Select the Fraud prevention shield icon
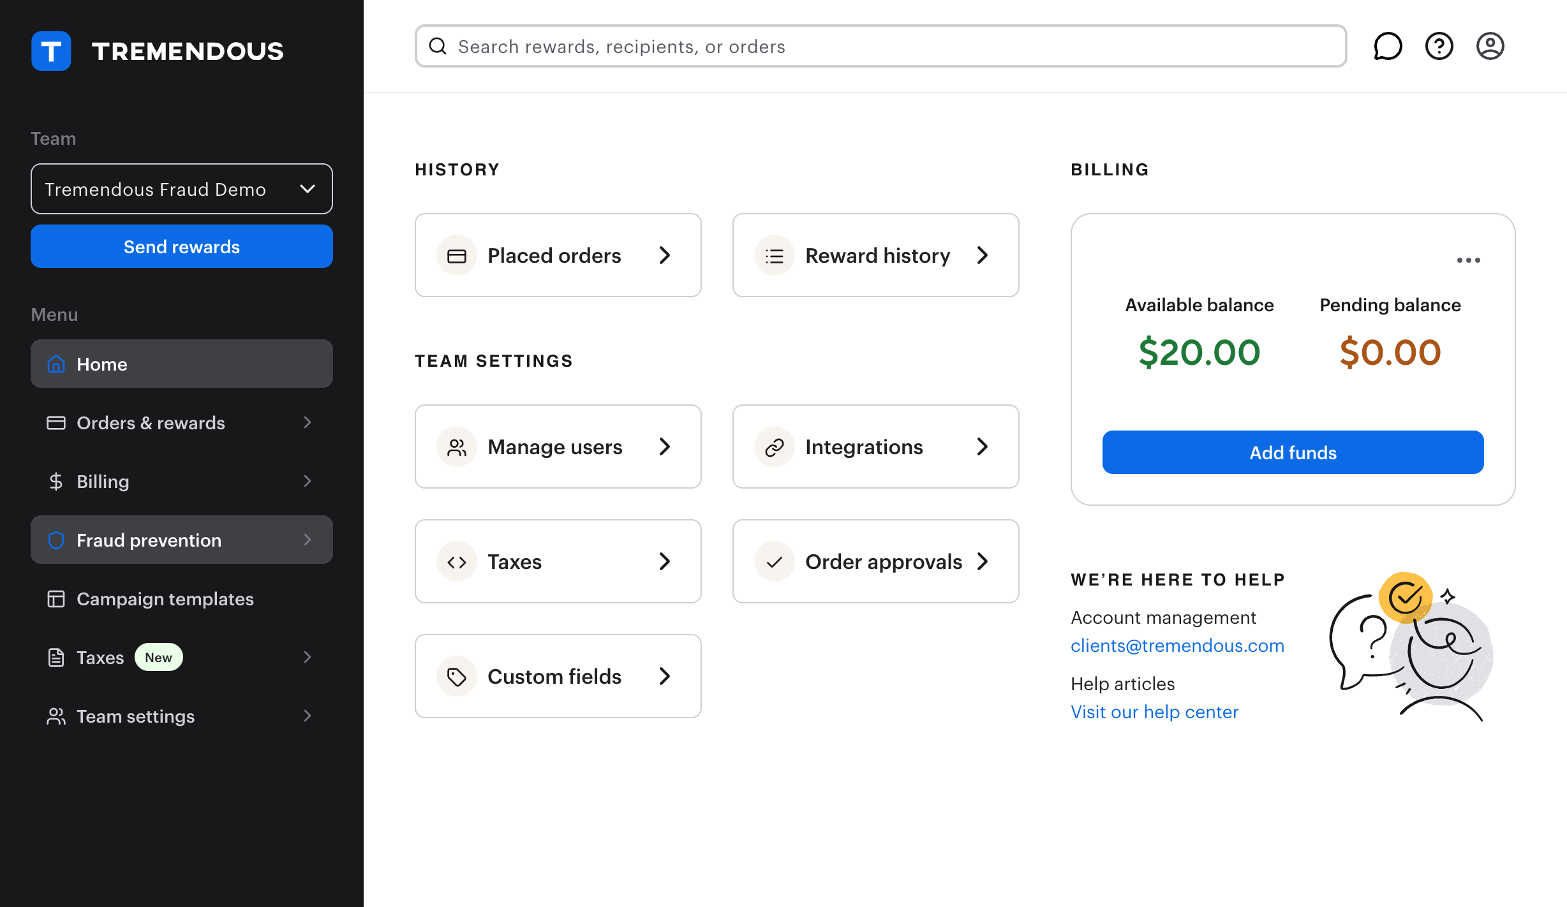1567x907 pixels. [x=56, y=540]
